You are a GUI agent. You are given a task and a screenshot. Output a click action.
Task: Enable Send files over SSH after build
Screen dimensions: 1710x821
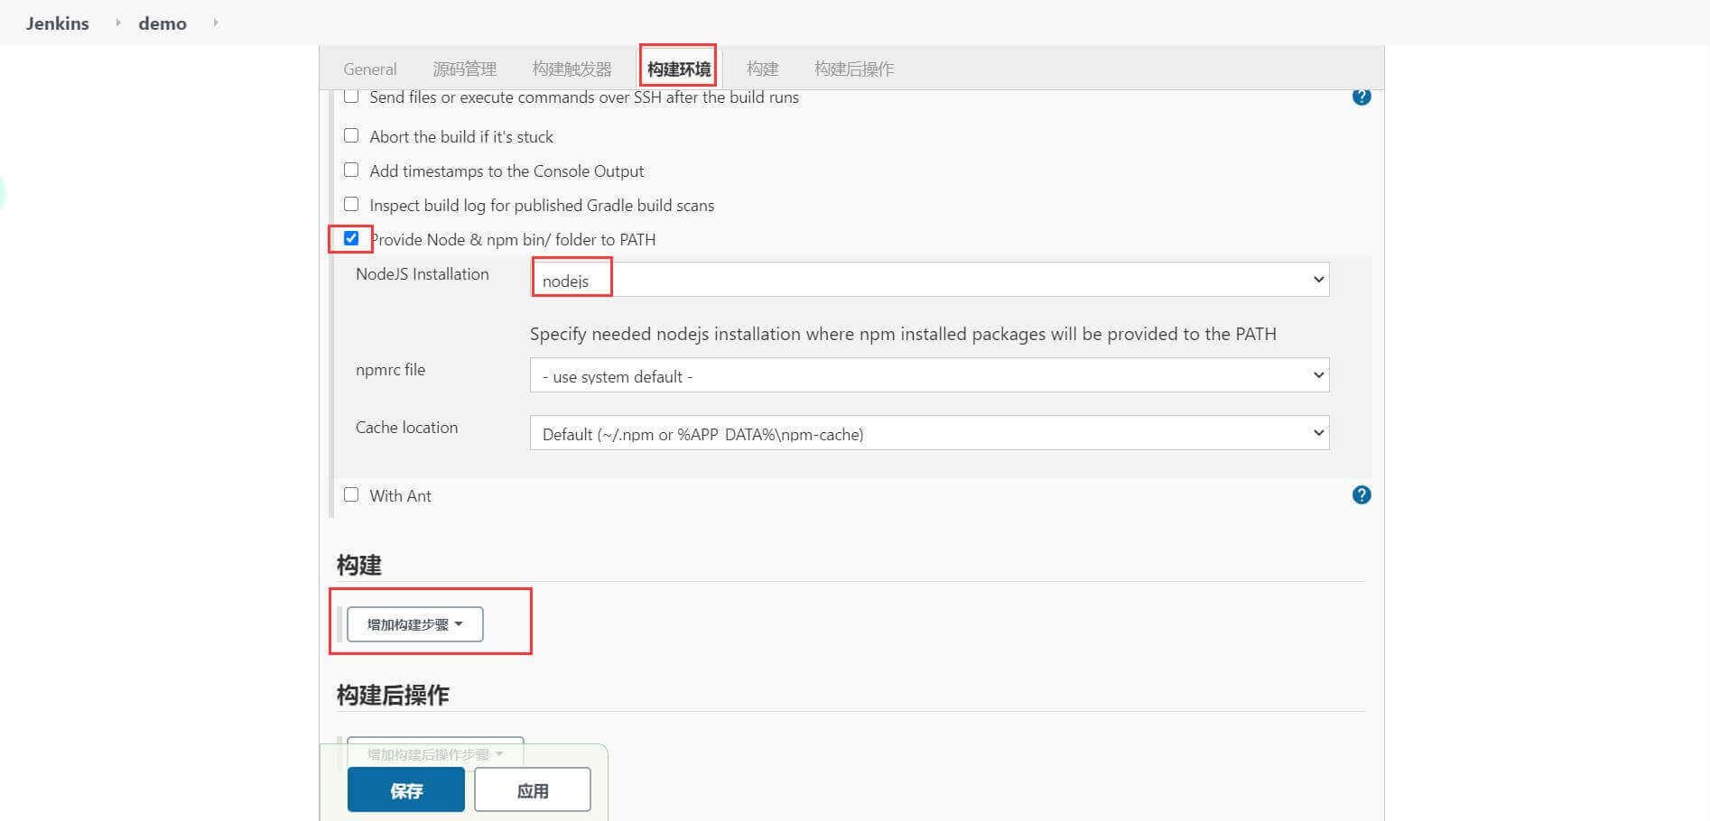pyautogui.click(x=351, y=97)
